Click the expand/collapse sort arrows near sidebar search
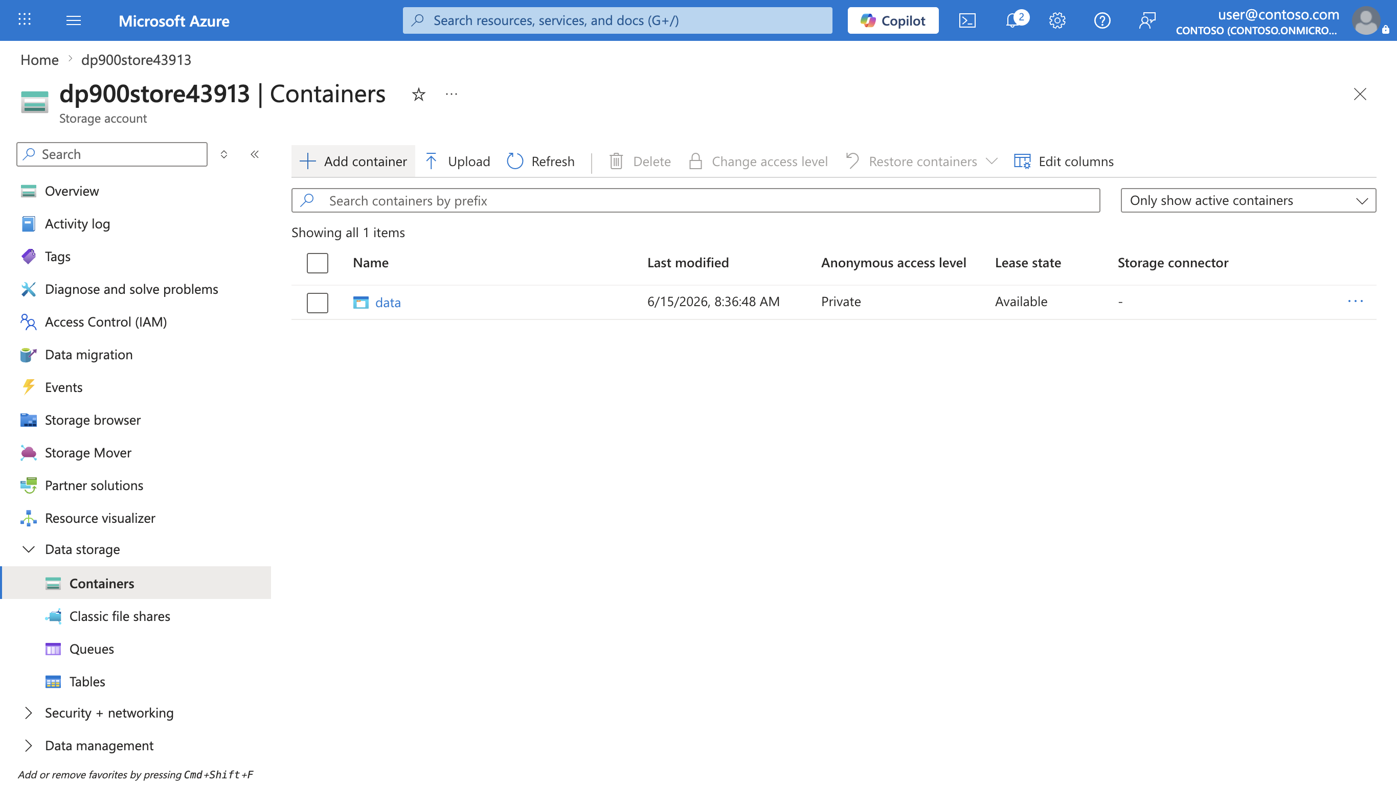The width and height of the screenshot is (1397, 785). pos(224,154)
